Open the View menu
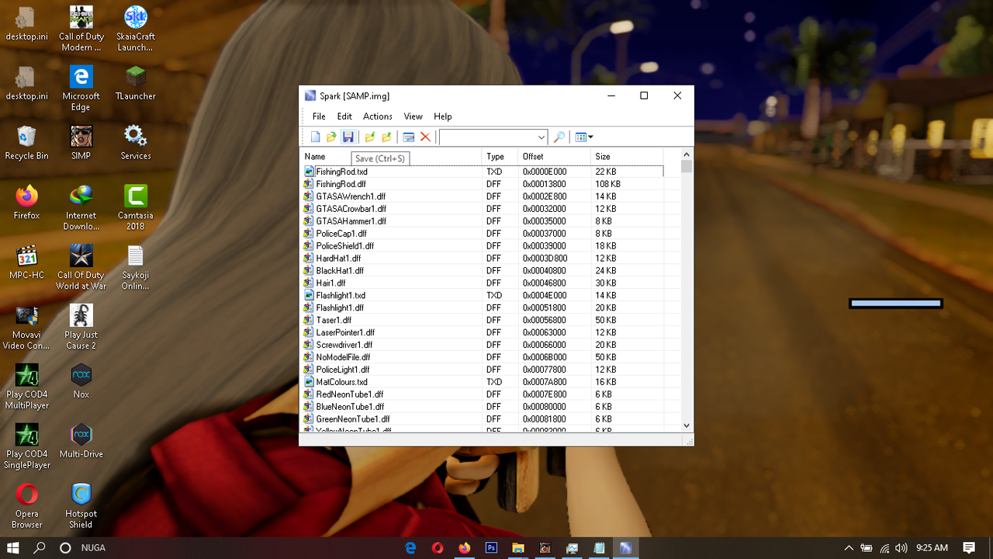Screen dimensions: 993x559 pos(413,116)
